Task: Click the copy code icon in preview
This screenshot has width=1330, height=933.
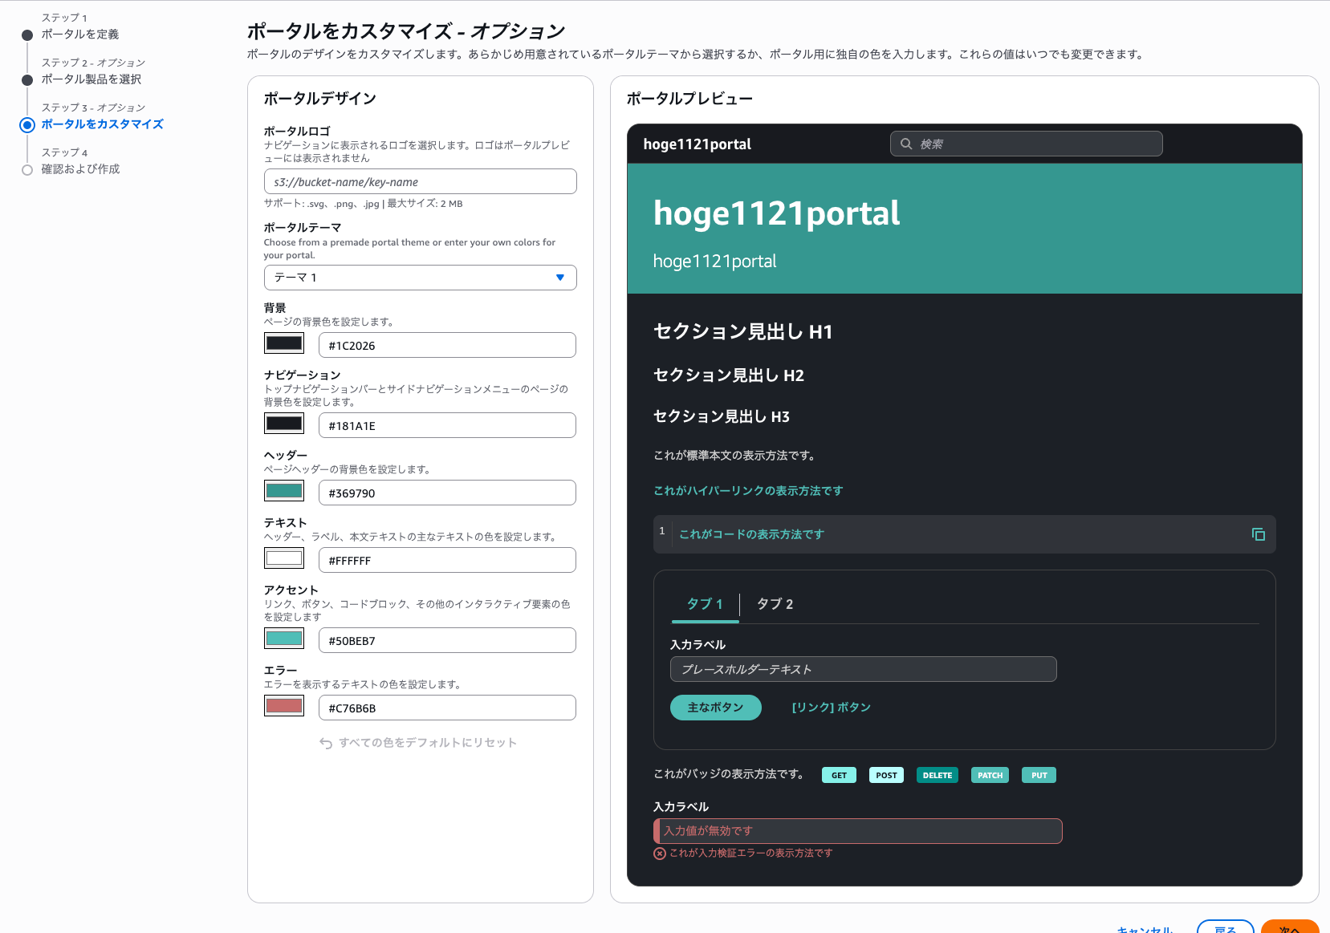Action: click(x=1258, y=534)
